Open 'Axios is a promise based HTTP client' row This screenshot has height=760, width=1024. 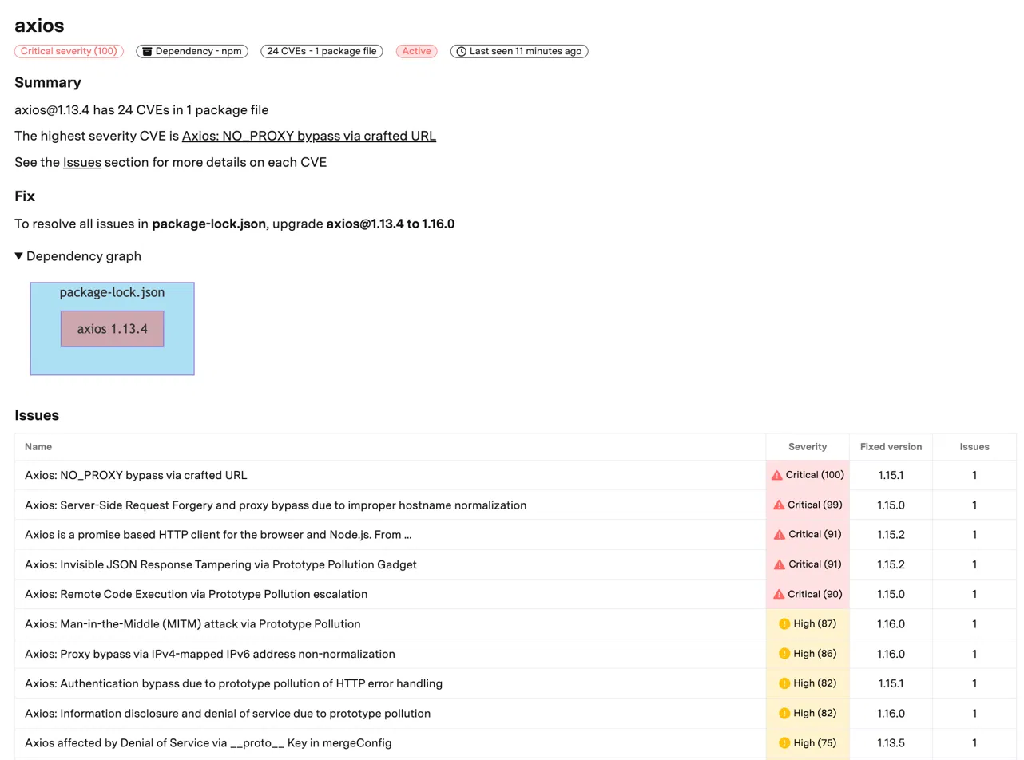[515, 534]
